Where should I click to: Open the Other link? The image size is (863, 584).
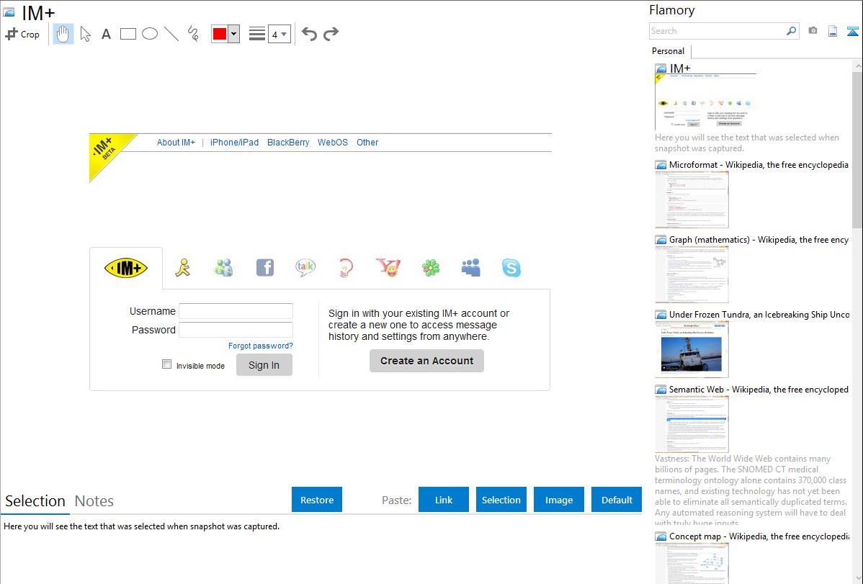pos(367,143)
